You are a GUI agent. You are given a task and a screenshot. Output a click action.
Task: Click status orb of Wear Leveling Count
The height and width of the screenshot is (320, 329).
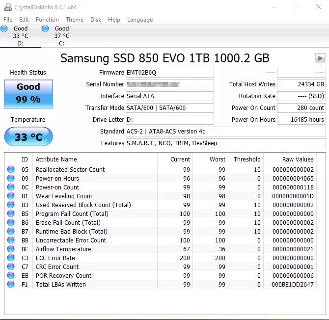coord(11,196)
